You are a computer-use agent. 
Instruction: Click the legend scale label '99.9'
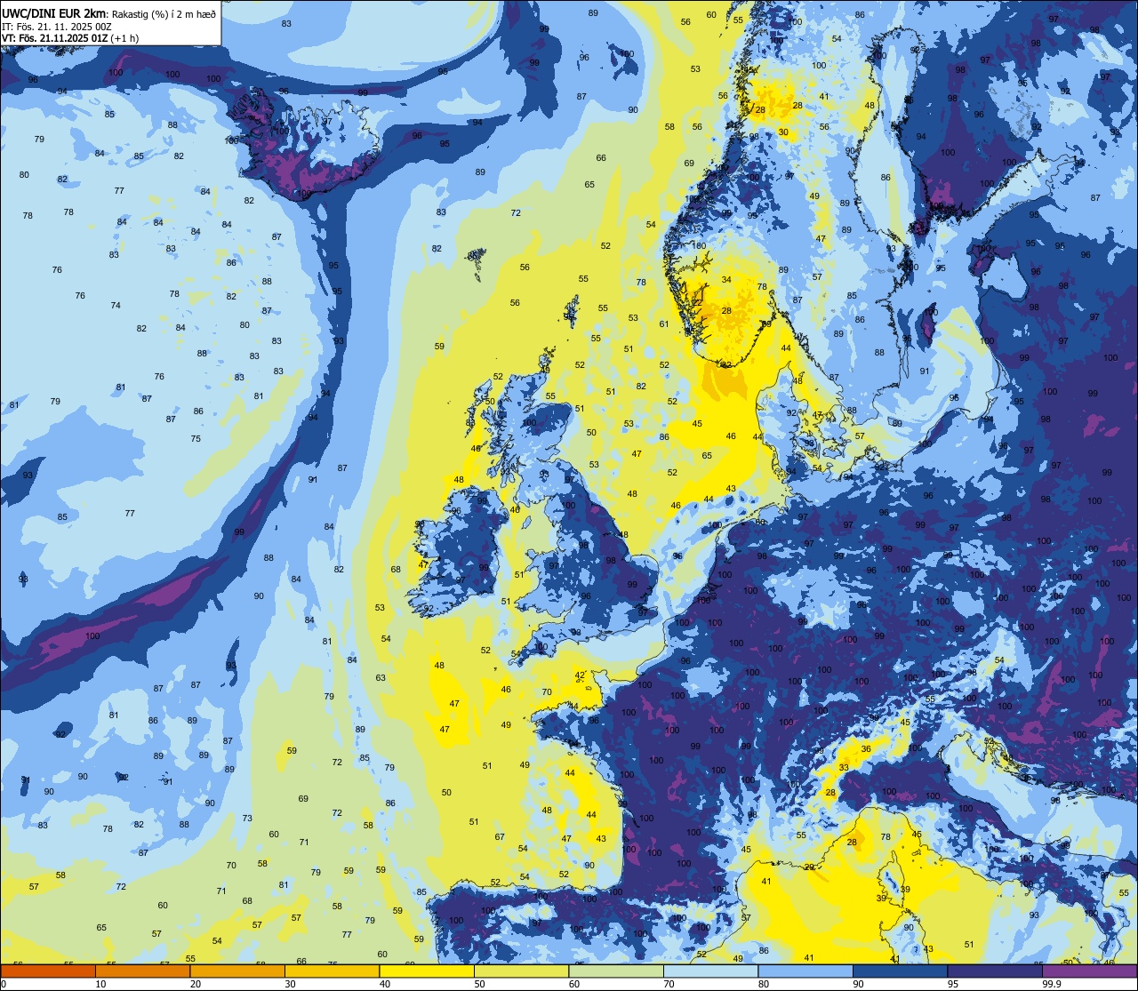coord(1052,984)
